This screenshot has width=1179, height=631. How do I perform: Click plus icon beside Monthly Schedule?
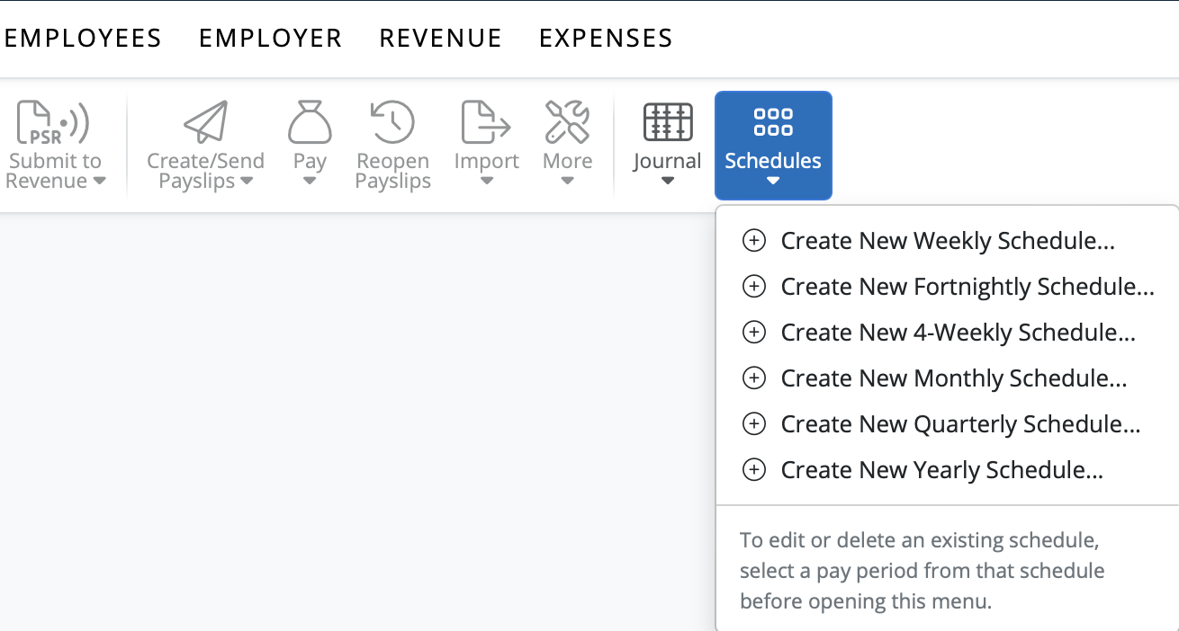click(753, 378)
